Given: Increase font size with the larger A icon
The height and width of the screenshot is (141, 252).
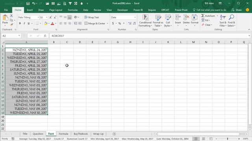Looking at the screenshot, I should (x=51, y=17).
